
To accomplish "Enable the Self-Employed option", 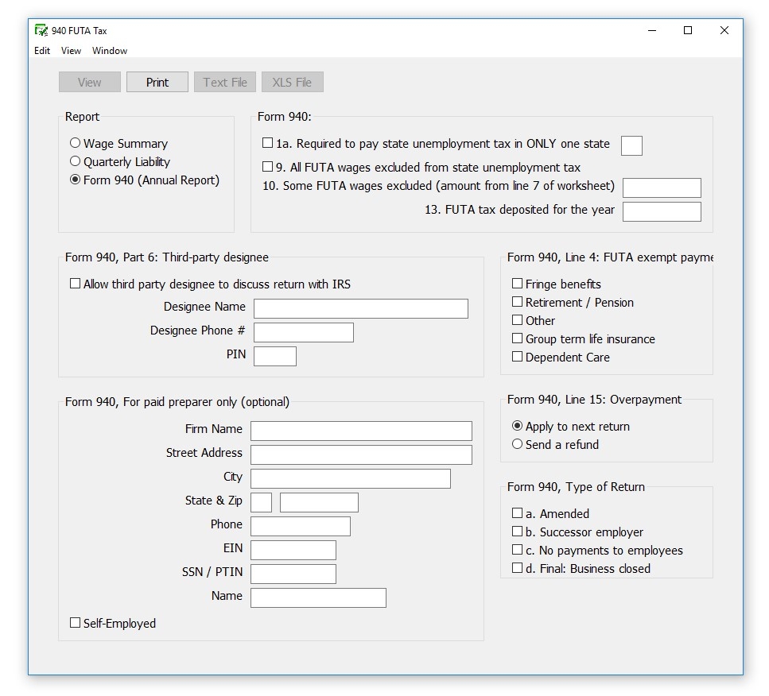I will [76, 623].
